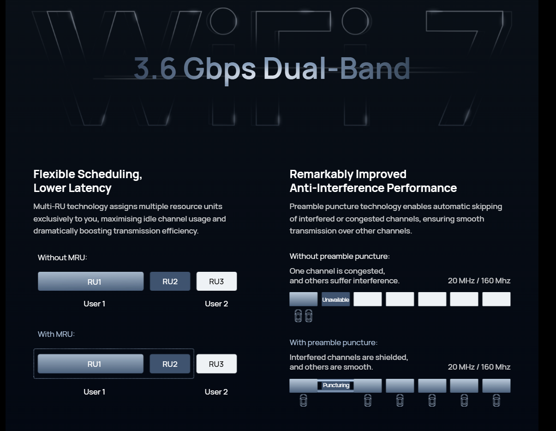The width and height of the screenshot is (556, 431).
Task: Click the Remarkably Improved Anti-Interference Performance heading
Action: pos(373,181)
